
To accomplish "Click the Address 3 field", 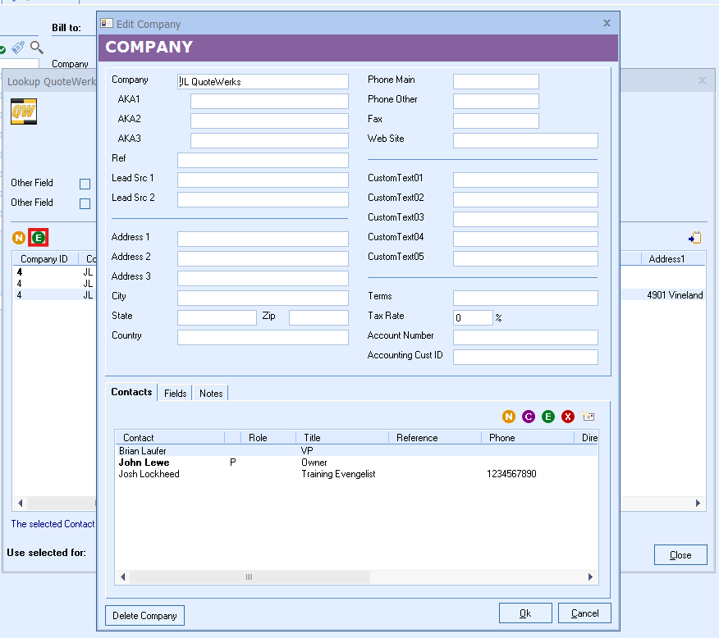I will [263, 279].
